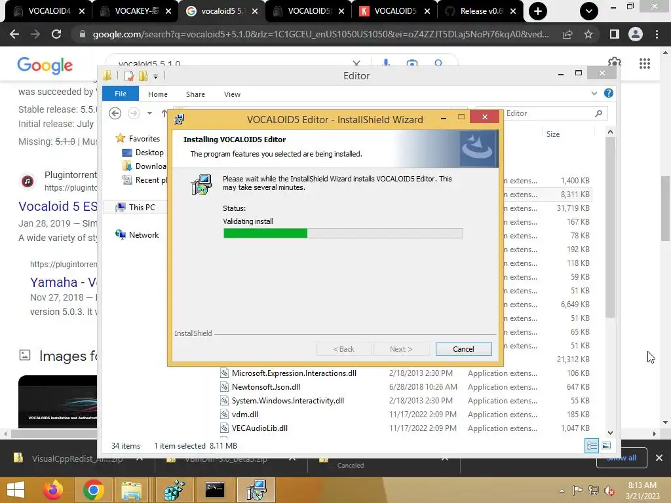
Task: Open Google settings gear
Action: point(615,63)
